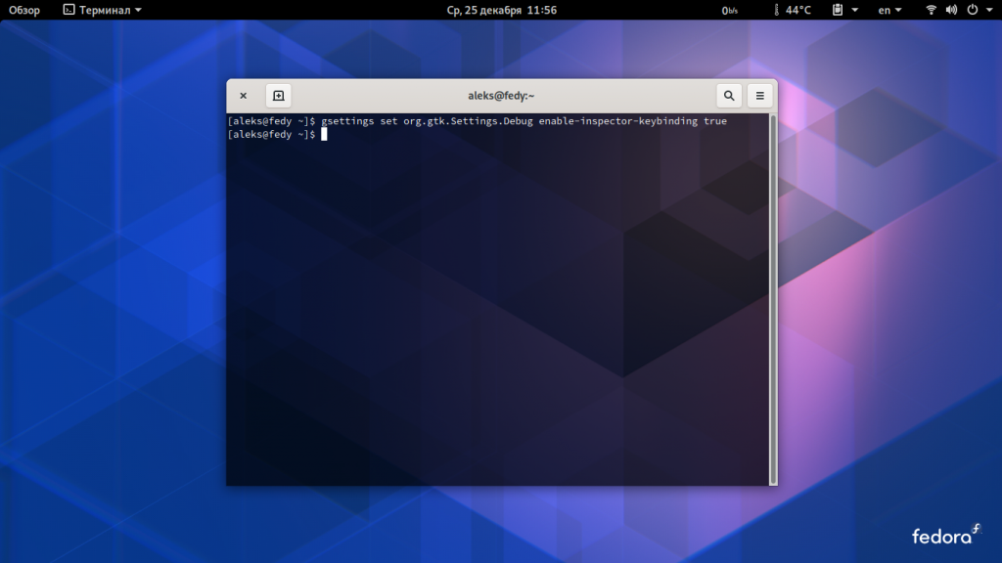Click the terminal vertical scrollbar
The image size is (1002, 563).
[773, 299]
